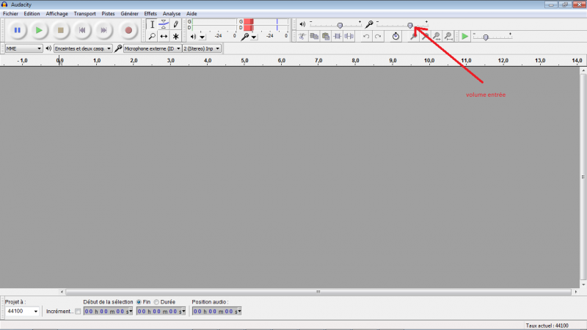The width and height of the screenshot is (587, 330).
Task: Click the 5,0 mark on timeline ruler
Action: pos(244,61)
